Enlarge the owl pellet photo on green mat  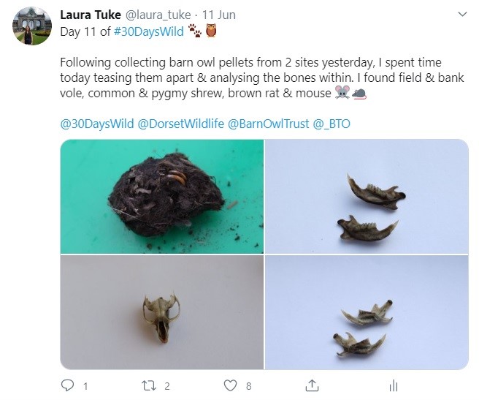coord(161,196)
